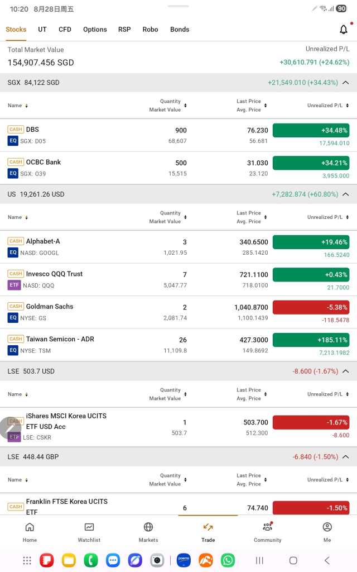Open the notifications bell
The width and height of the screenshot is (357, 572).
(344, 30)
